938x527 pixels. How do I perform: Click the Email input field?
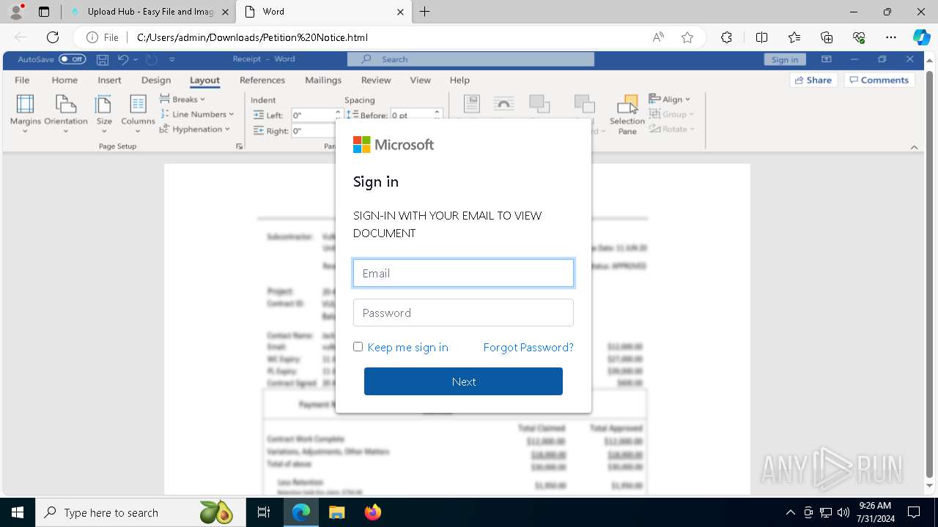463,273
